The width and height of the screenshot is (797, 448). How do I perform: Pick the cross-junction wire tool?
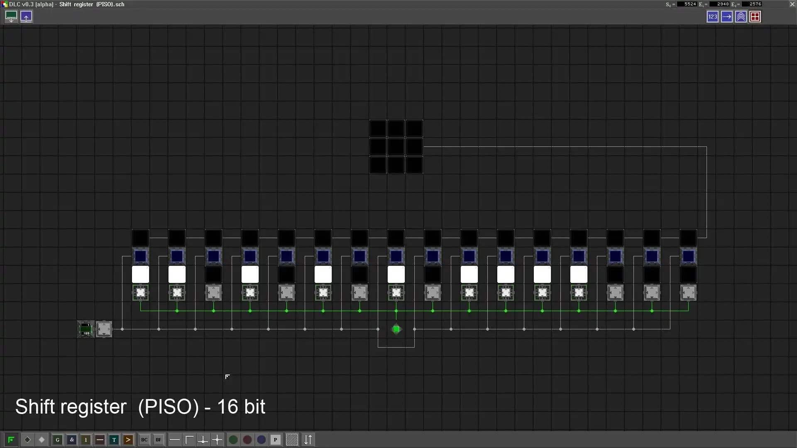pos(217,440)
